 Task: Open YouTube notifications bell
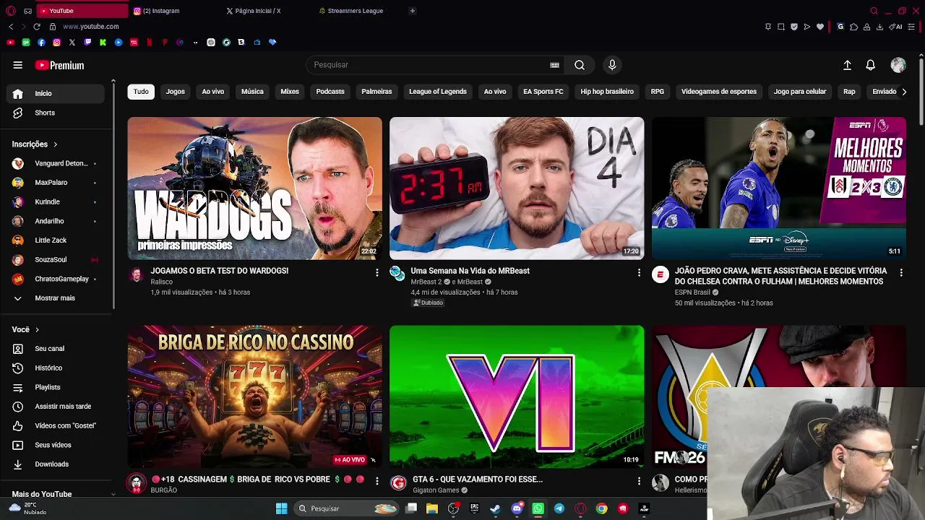click(871, 65)
